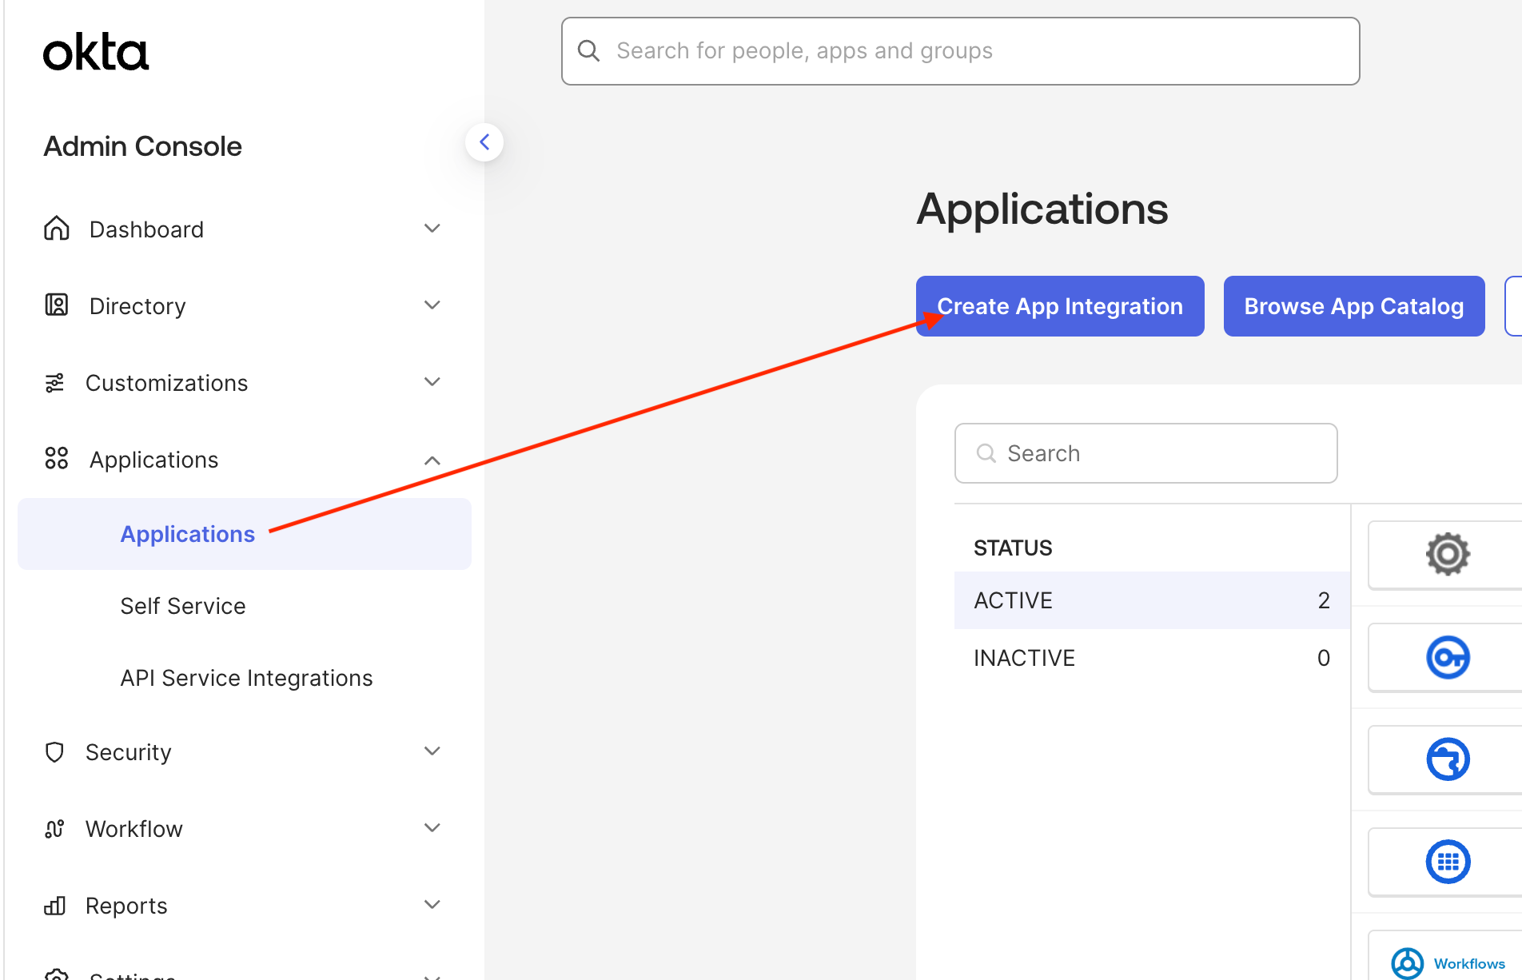Click the ACTIVE count 2
1522x980 pixels.
coord(1324,600)
